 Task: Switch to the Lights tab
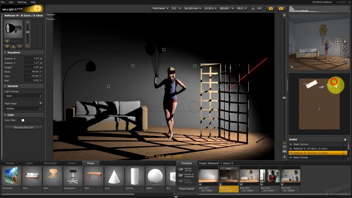pos(29,163)
